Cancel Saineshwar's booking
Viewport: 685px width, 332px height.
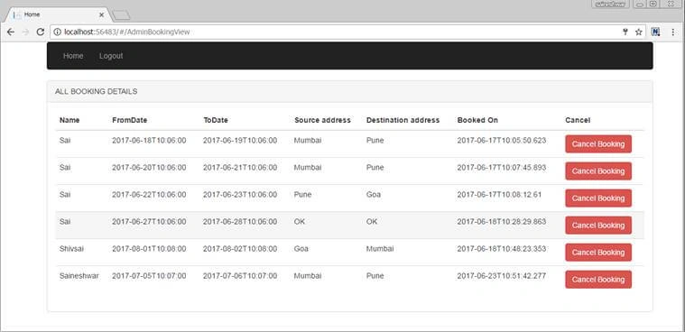598,280
